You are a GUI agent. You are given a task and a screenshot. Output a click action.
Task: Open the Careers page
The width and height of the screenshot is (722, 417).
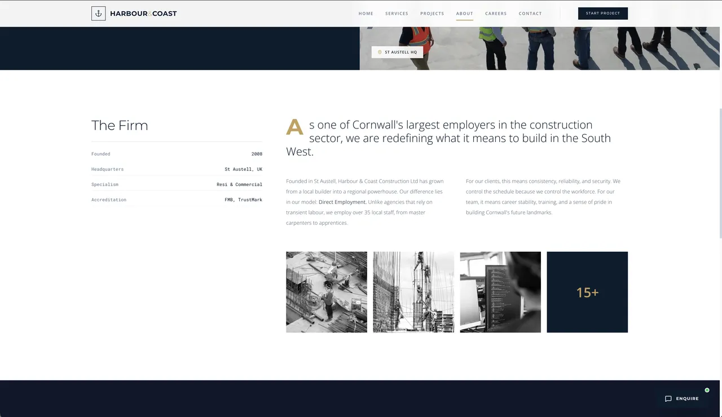tap(496, 14)
